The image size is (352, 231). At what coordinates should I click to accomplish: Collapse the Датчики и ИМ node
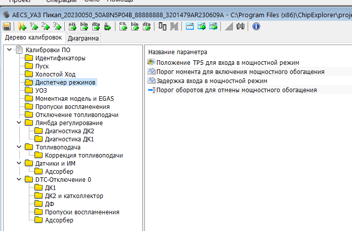click(19, 163)
